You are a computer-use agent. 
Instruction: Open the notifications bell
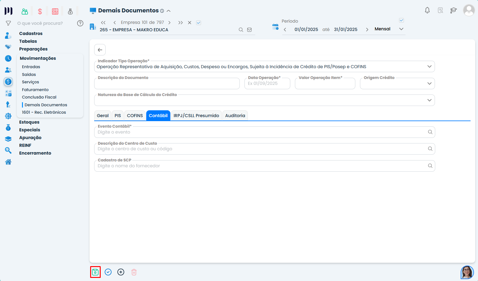[x=427, y=10]
